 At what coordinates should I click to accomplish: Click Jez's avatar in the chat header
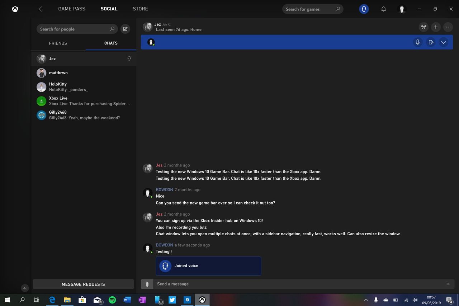tap(147, 27)
